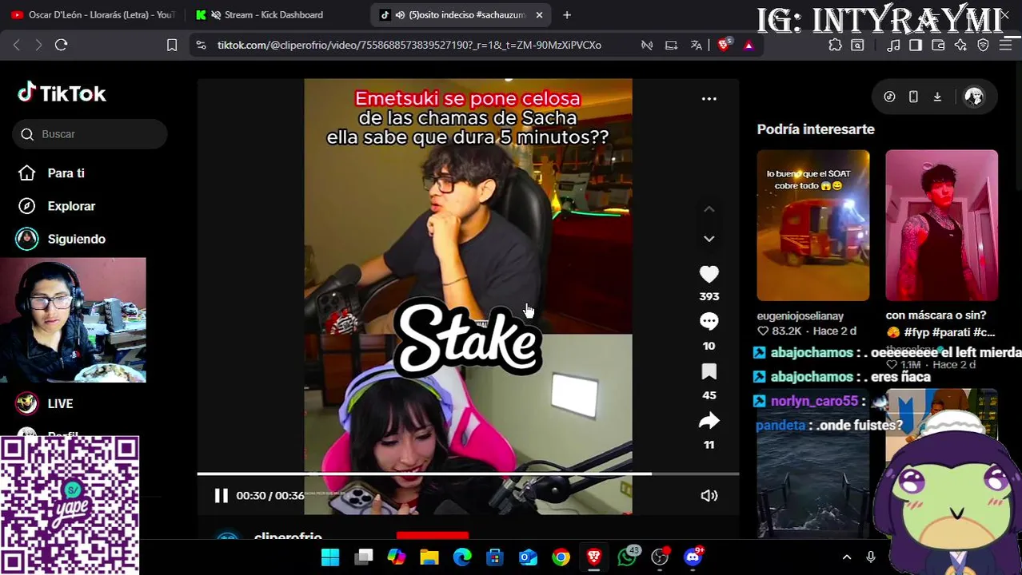The width and height of the screenshot is (1022, 575).
Task: Go back in browser history
Action: click(17, 46)
